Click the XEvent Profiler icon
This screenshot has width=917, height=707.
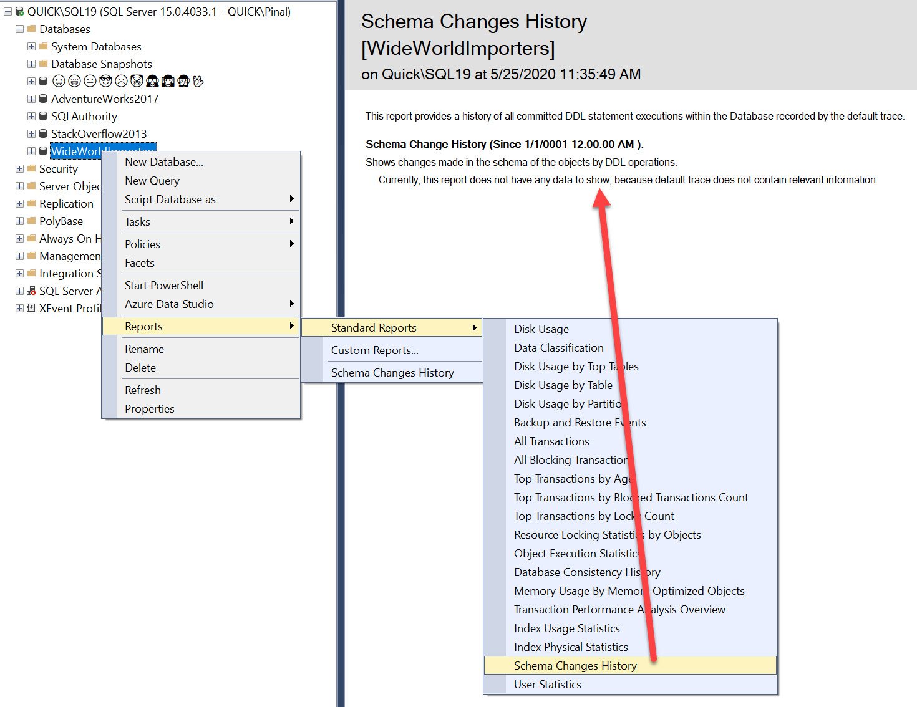click(32, 308)
